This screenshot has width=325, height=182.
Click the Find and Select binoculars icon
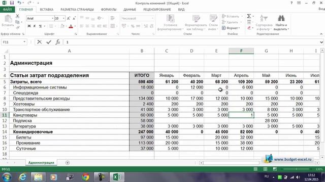[x=281, y=18]
